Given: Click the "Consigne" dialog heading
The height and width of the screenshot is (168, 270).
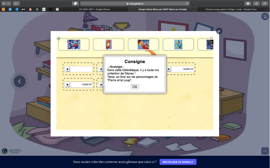Looking at the screenshot, I should pyautogui.click(x=135, y=62).
